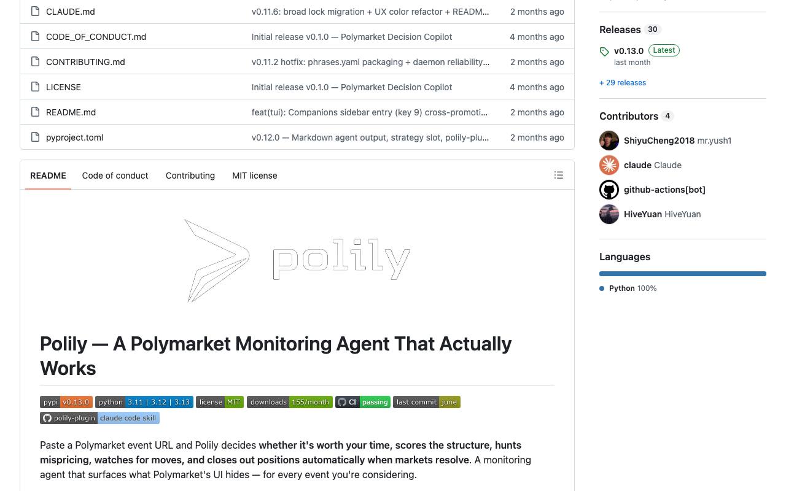786x491 pixels.
Task: Open commit 'v0.12.0 — Markdown agent output'
Action: pyautogui.click(x=370, y=137)
